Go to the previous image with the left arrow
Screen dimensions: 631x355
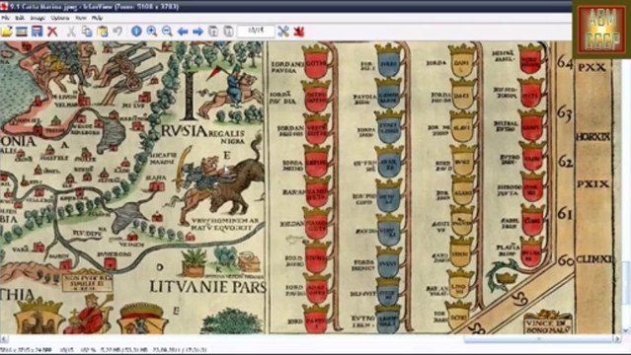click(183, 32)
